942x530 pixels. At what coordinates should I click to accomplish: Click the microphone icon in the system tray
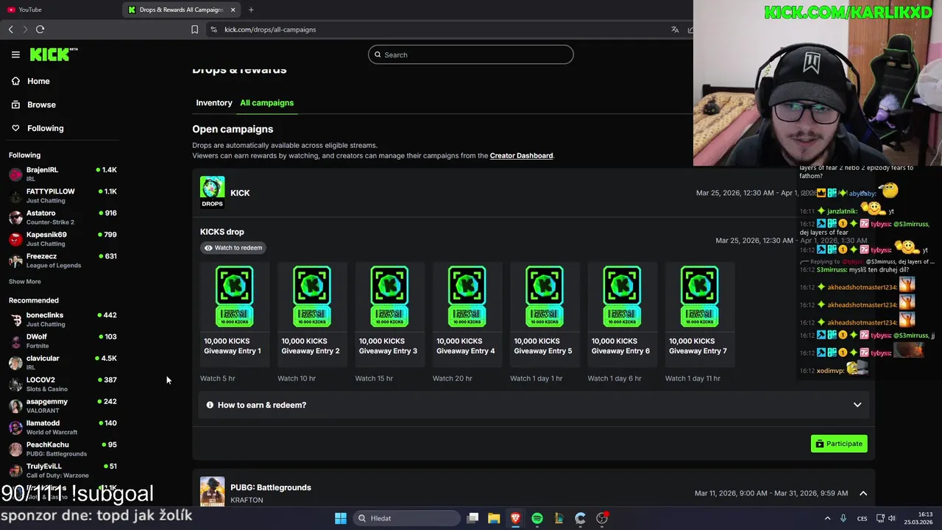[843, 518]
